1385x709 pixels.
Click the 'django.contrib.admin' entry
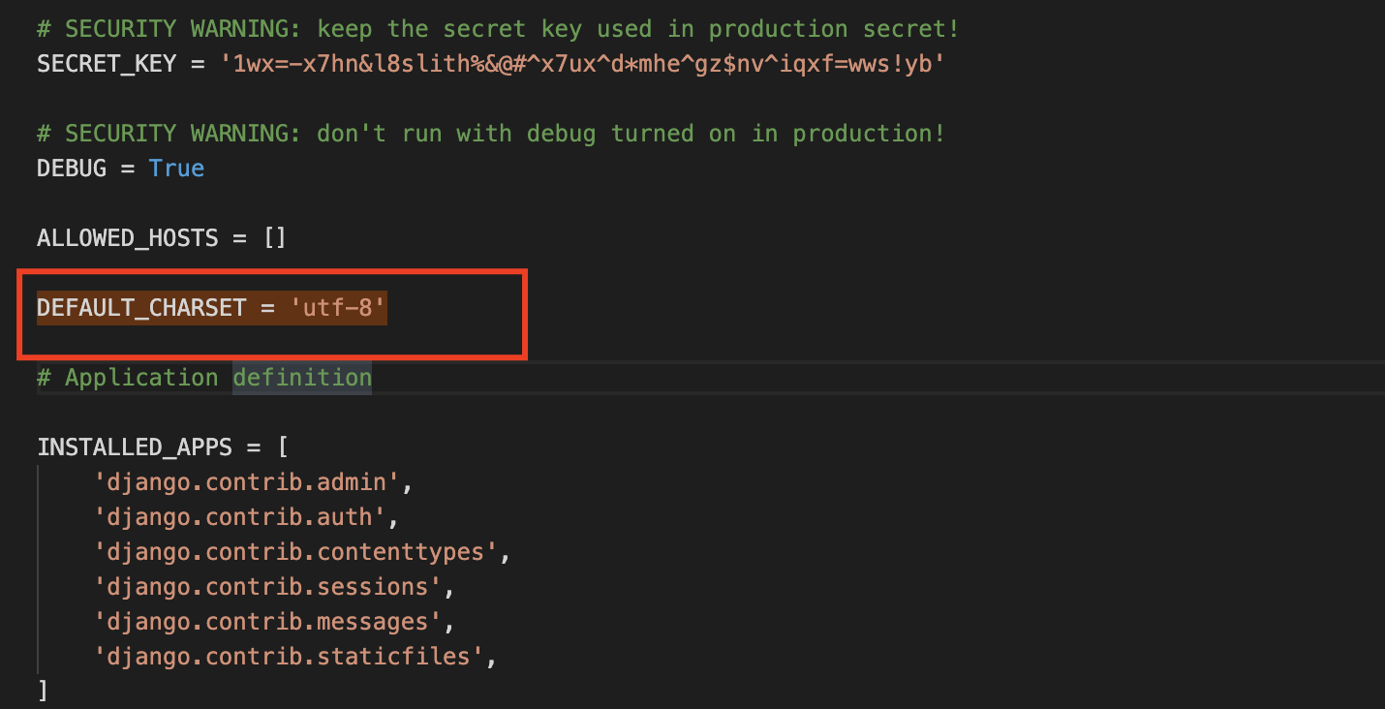click(247, 482)
